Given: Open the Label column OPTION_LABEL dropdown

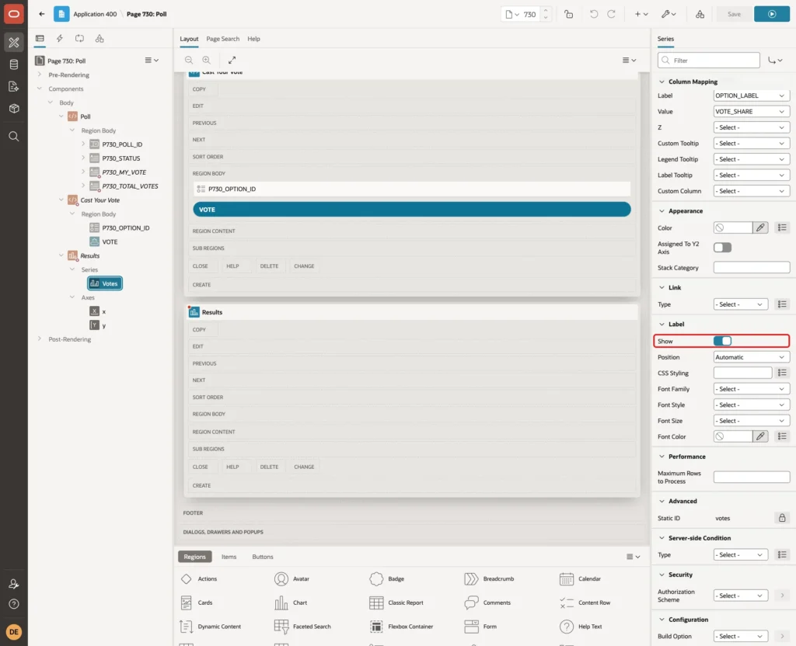Looking at the screenshot, I should [x=752, y=96].
